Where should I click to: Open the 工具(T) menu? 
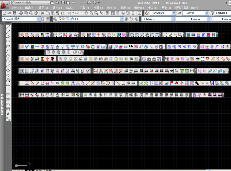pos(84,8)
